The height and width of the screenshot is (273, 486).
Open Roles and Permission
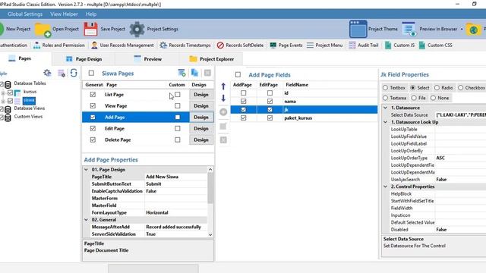click(59, 45)
